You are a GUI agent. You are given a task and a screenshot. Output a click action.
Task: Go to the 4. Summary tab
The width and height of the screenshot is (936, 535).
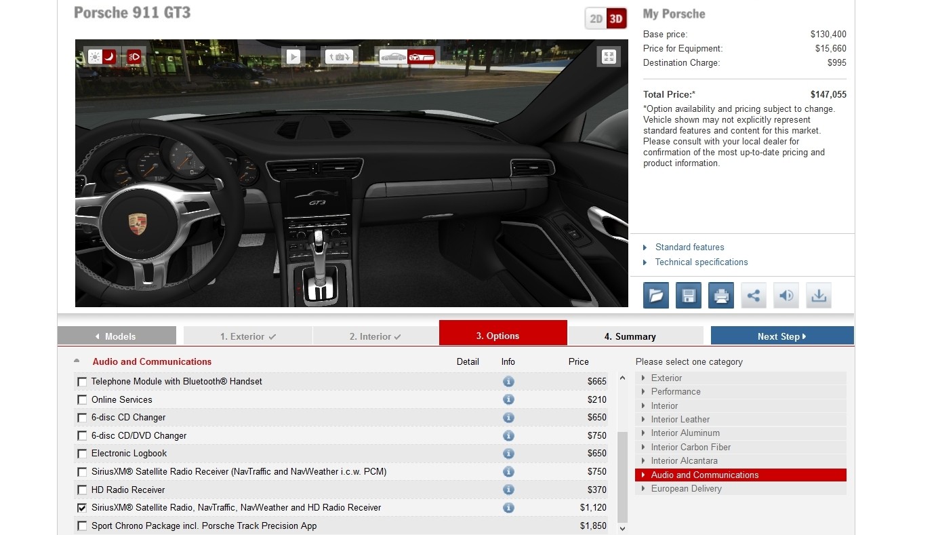pos(635,336)
